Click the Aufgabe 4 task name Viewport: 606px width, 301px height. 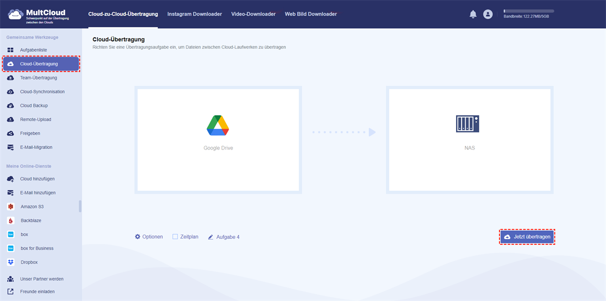click(x=228, y=237)
